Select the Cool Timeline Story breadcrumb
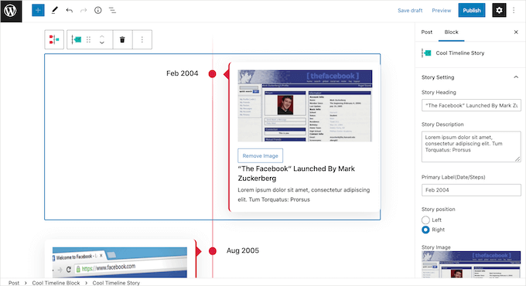The width and height of the screenshot is (526, 286). click(116, 283)
